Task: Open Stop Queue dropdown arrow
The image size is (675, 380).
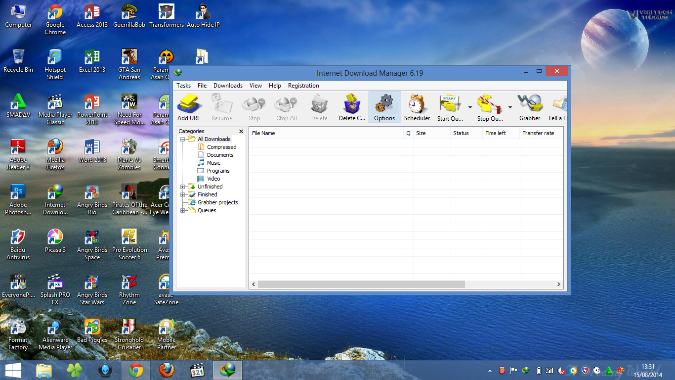Action: 510,107
